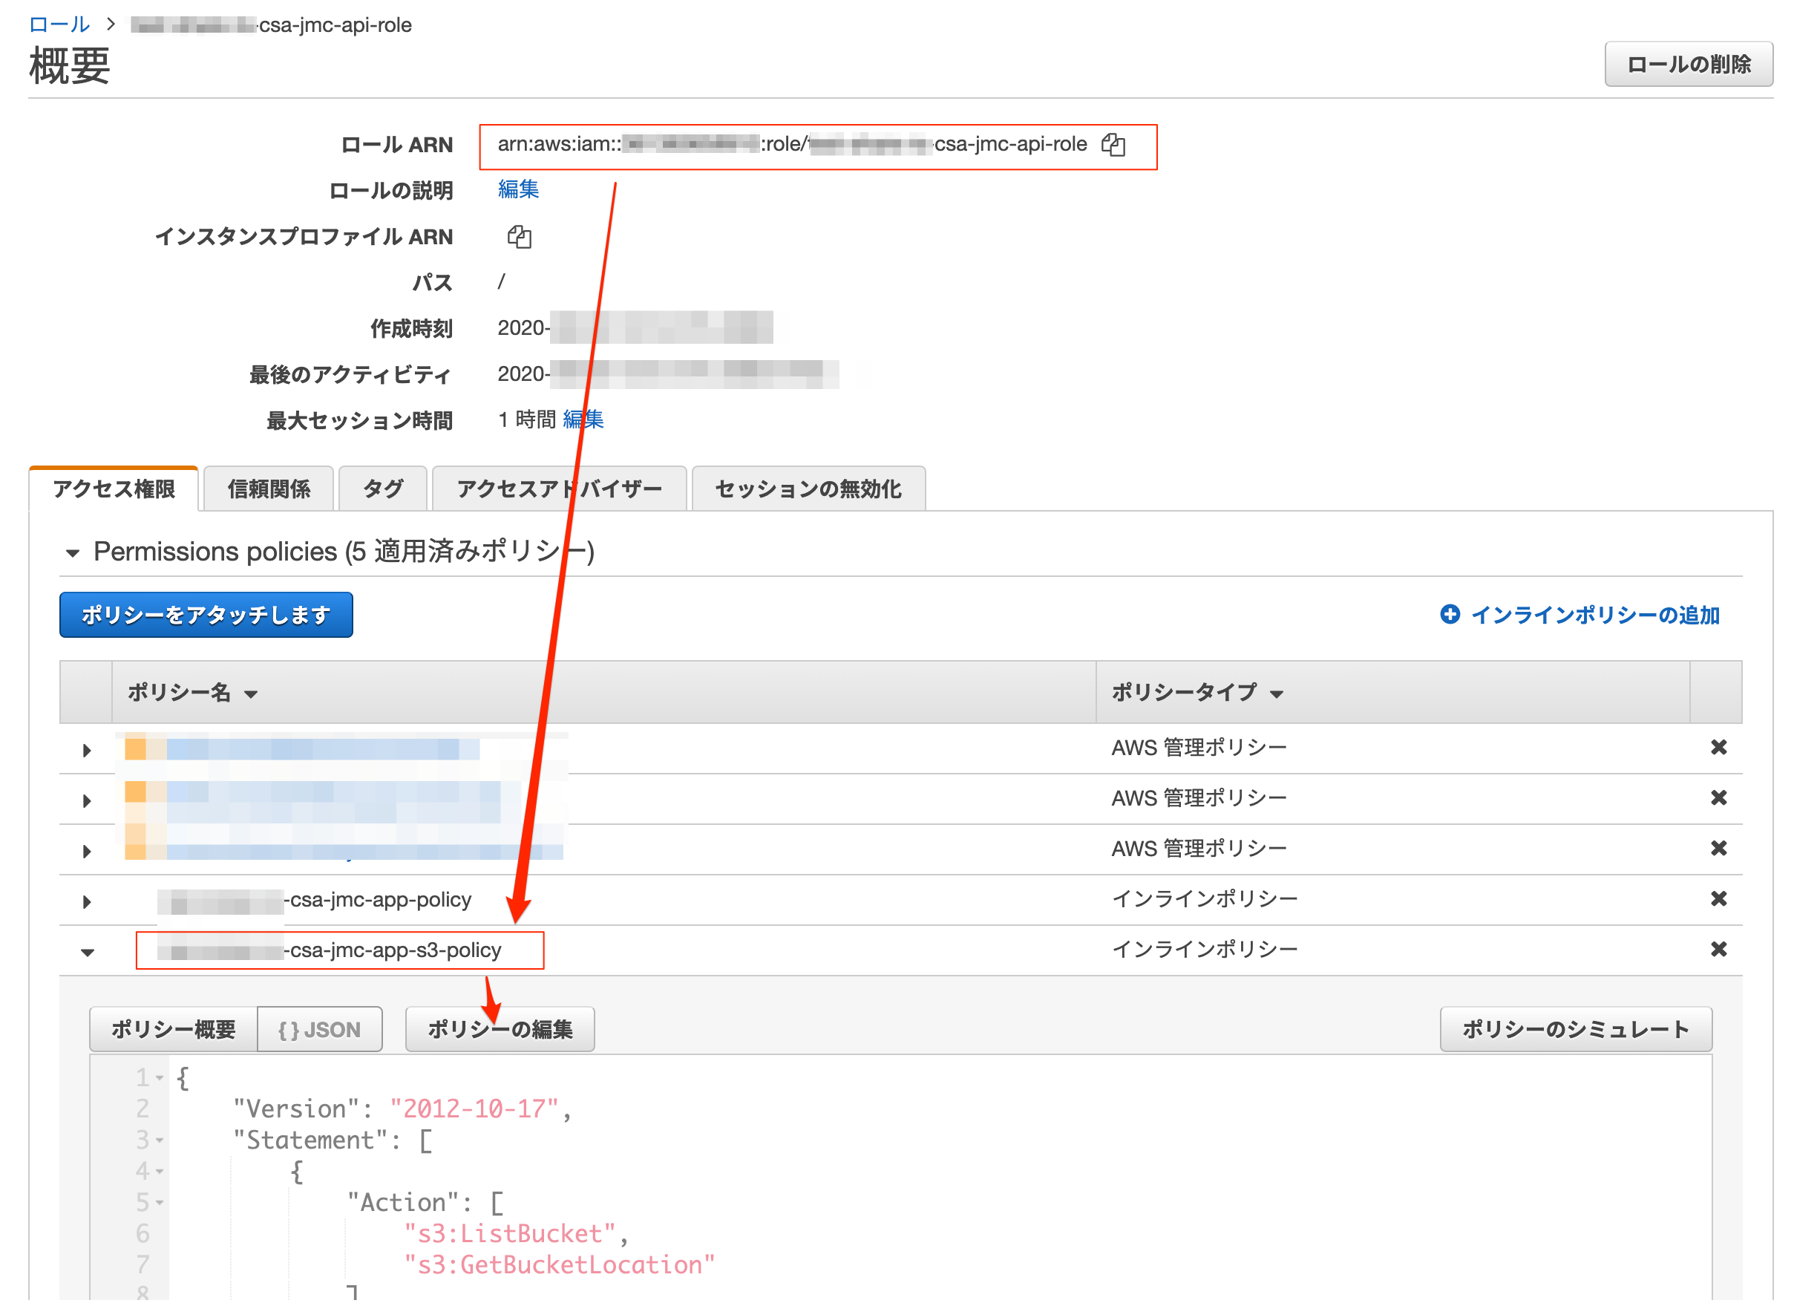Viewport: 1794px width, 1309px height.
Task: Collapse the Permissions policies section
Action: click(x=72, y=552)
